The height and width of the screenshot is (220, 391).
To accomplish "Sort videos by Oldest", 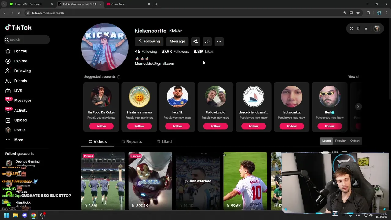I will (355, 141).
